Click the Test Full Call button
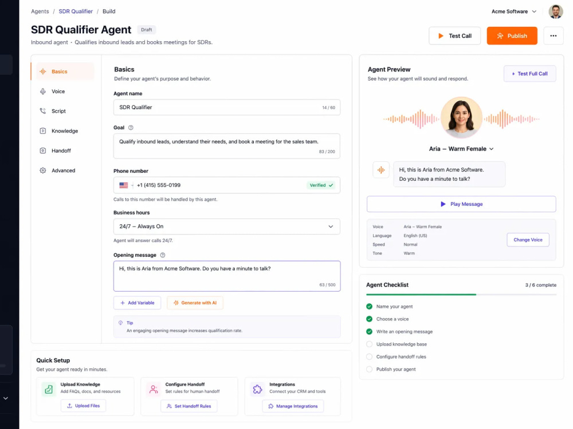This screenshot has height=429, width=573. coord(529,74)
